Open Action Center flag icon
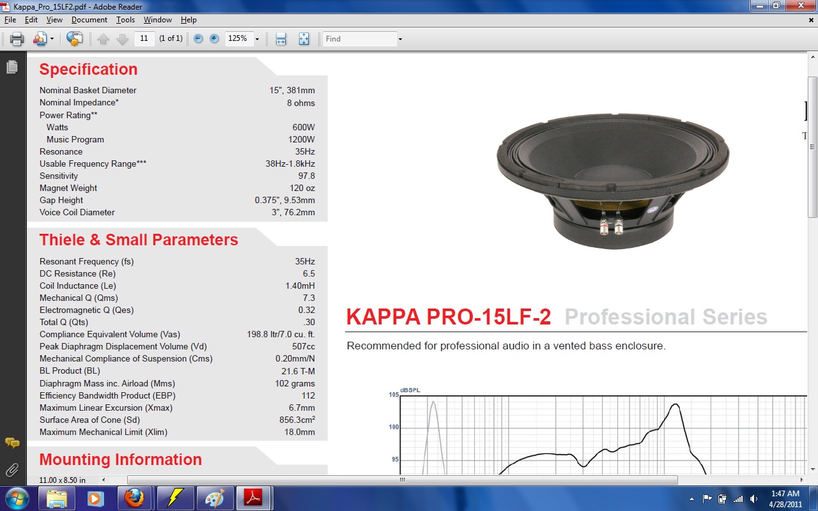 point(707,499)
